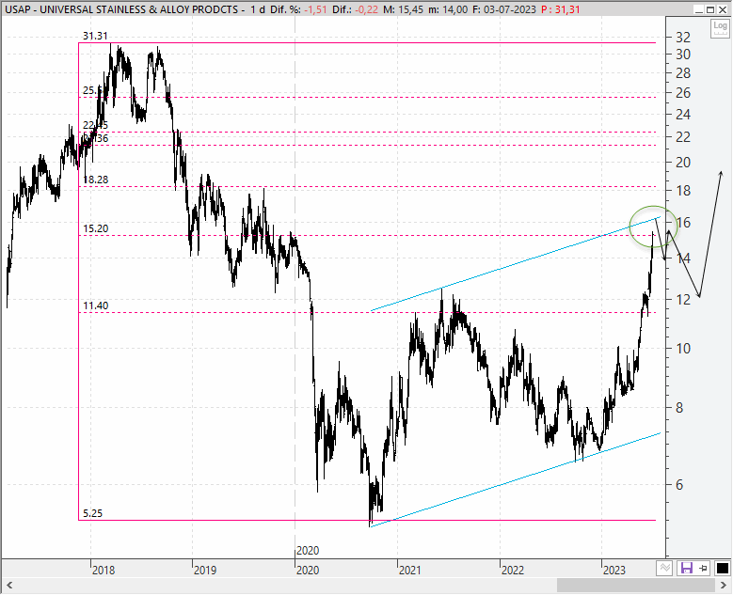Click the 8 price axis label
Screen dimensions: 733x595
[679, 408]
